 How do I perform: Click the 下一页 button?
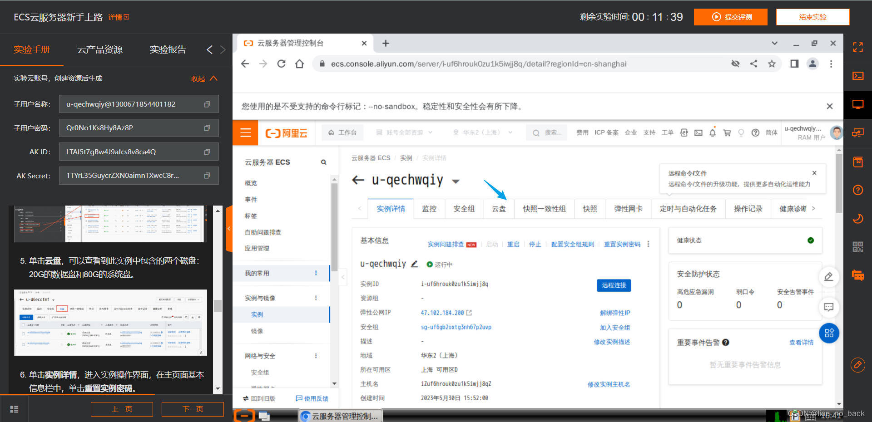click(x=193, y=409)
